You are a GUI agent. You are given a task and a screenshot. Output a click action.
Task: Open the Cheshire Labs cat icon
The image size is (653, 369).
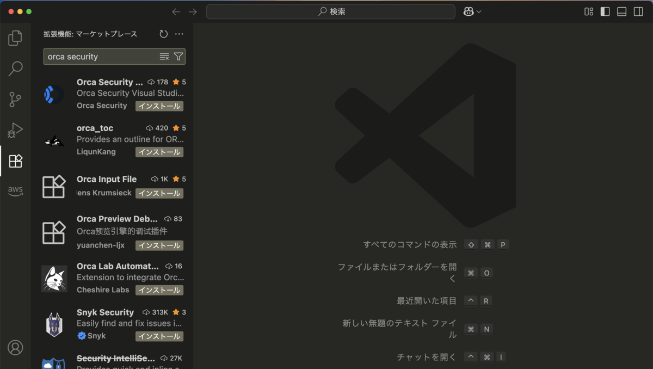pyautogui.click(x=54, y=279)
